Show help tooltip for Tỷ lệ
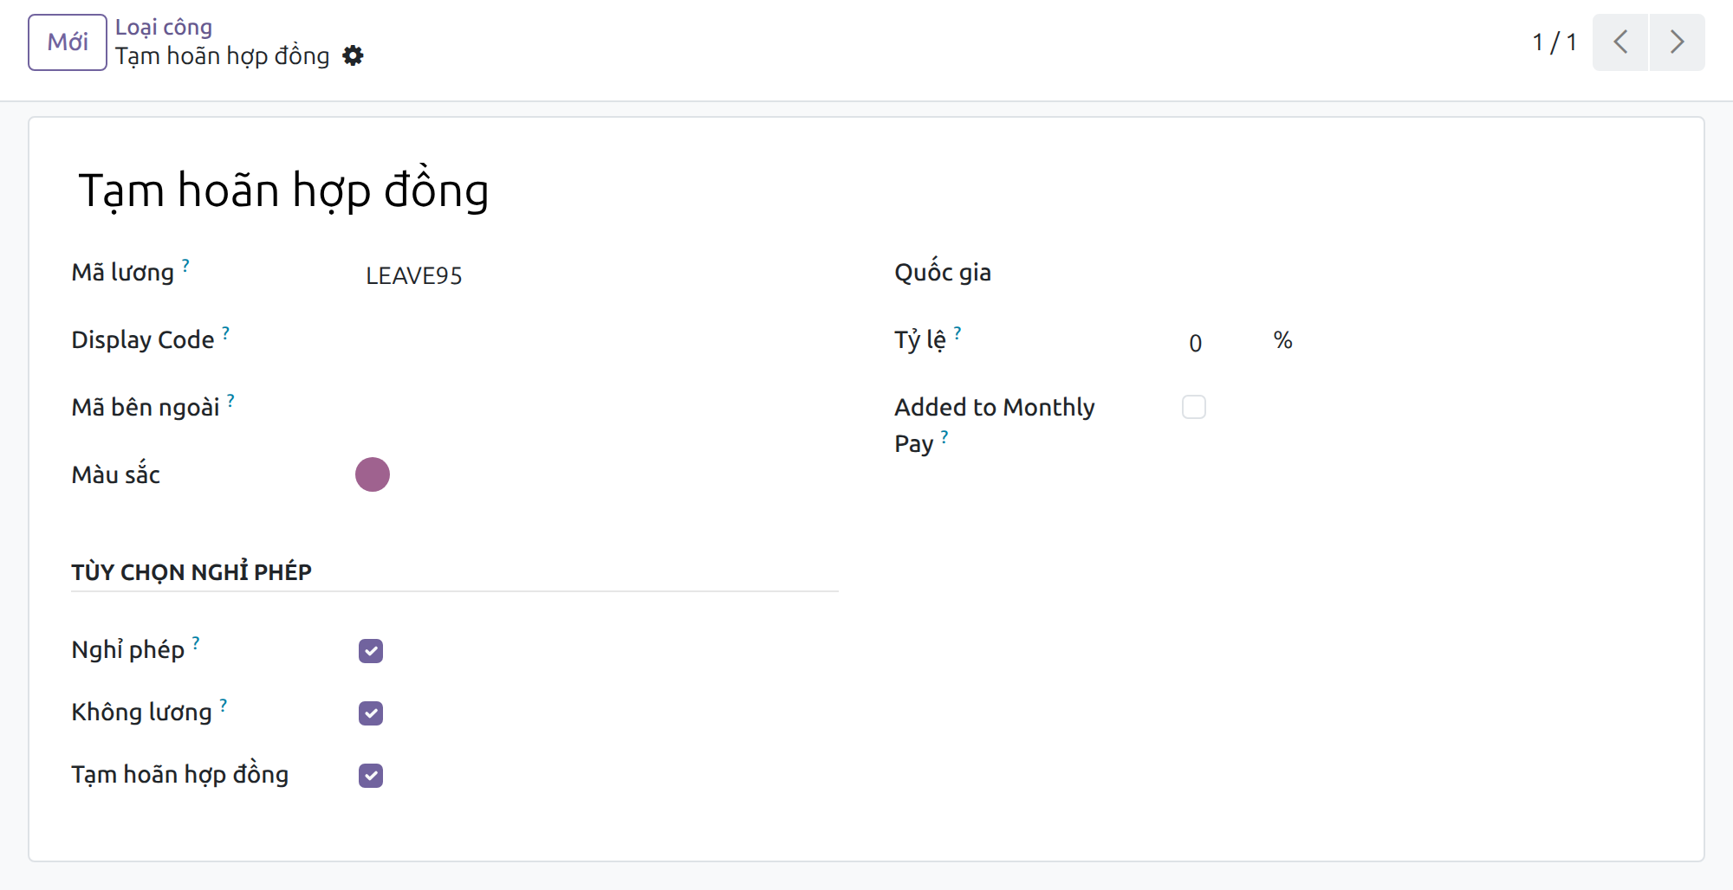 click(x=957, y=332)
